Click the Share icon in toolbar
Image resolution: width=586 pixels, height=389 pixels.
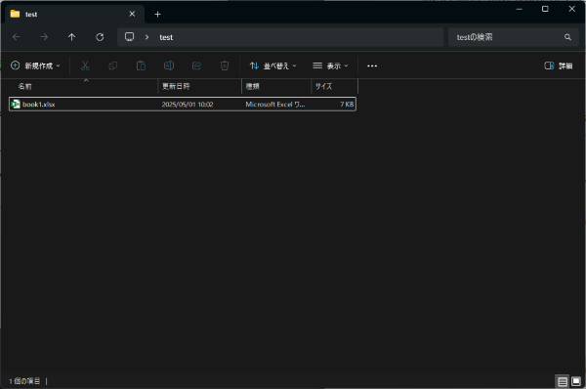point(196,65)
